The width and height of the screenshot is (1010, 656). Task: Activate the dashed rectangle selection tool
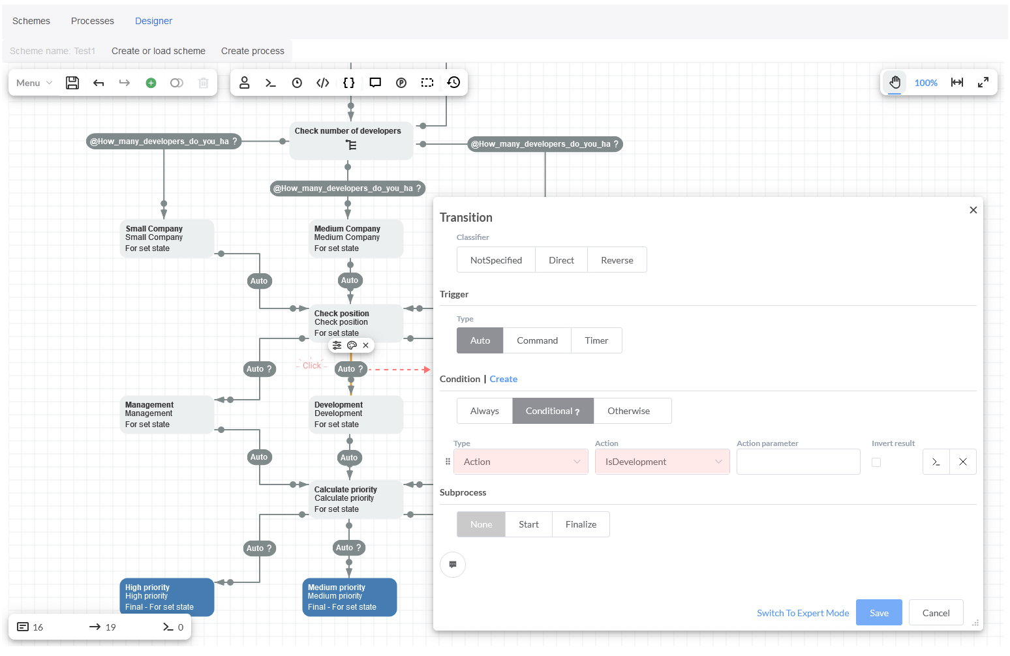coord(427,83)
